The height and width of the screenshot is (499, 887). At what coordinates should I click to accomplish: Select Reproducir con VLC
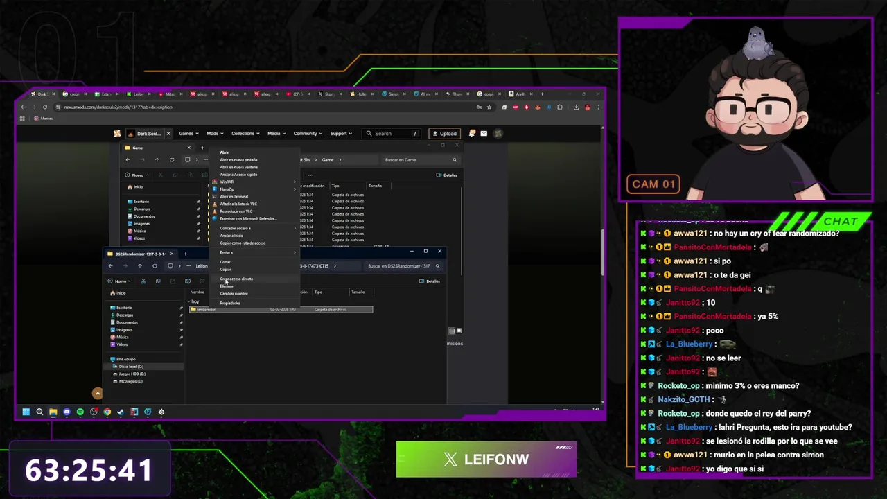(254, 211)
